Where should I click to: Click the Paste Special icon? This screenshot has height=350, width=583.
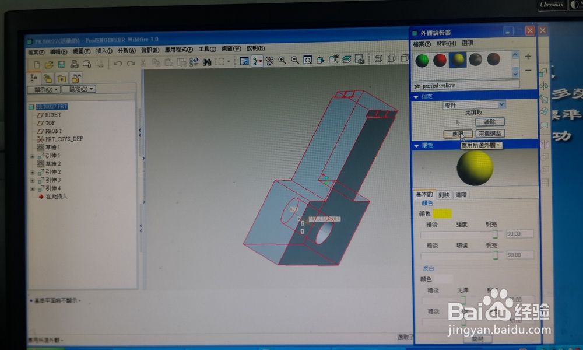point(181,62)
